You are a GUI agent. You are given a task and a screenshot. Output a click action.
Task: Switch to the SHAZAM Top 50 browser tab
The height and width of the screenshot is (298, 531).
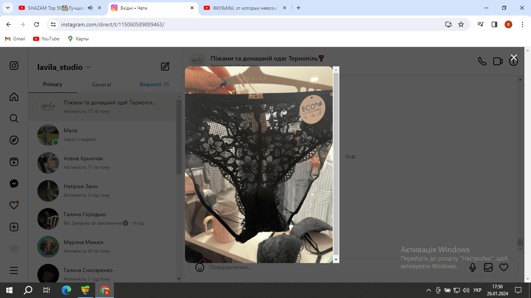[60, 8]
